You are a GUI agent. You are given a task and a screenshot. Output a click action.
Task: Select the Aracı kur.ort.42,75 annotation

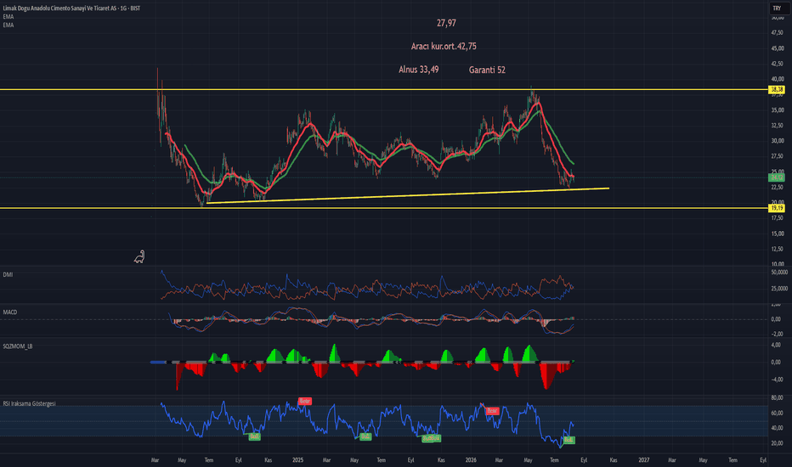[444, 46]
